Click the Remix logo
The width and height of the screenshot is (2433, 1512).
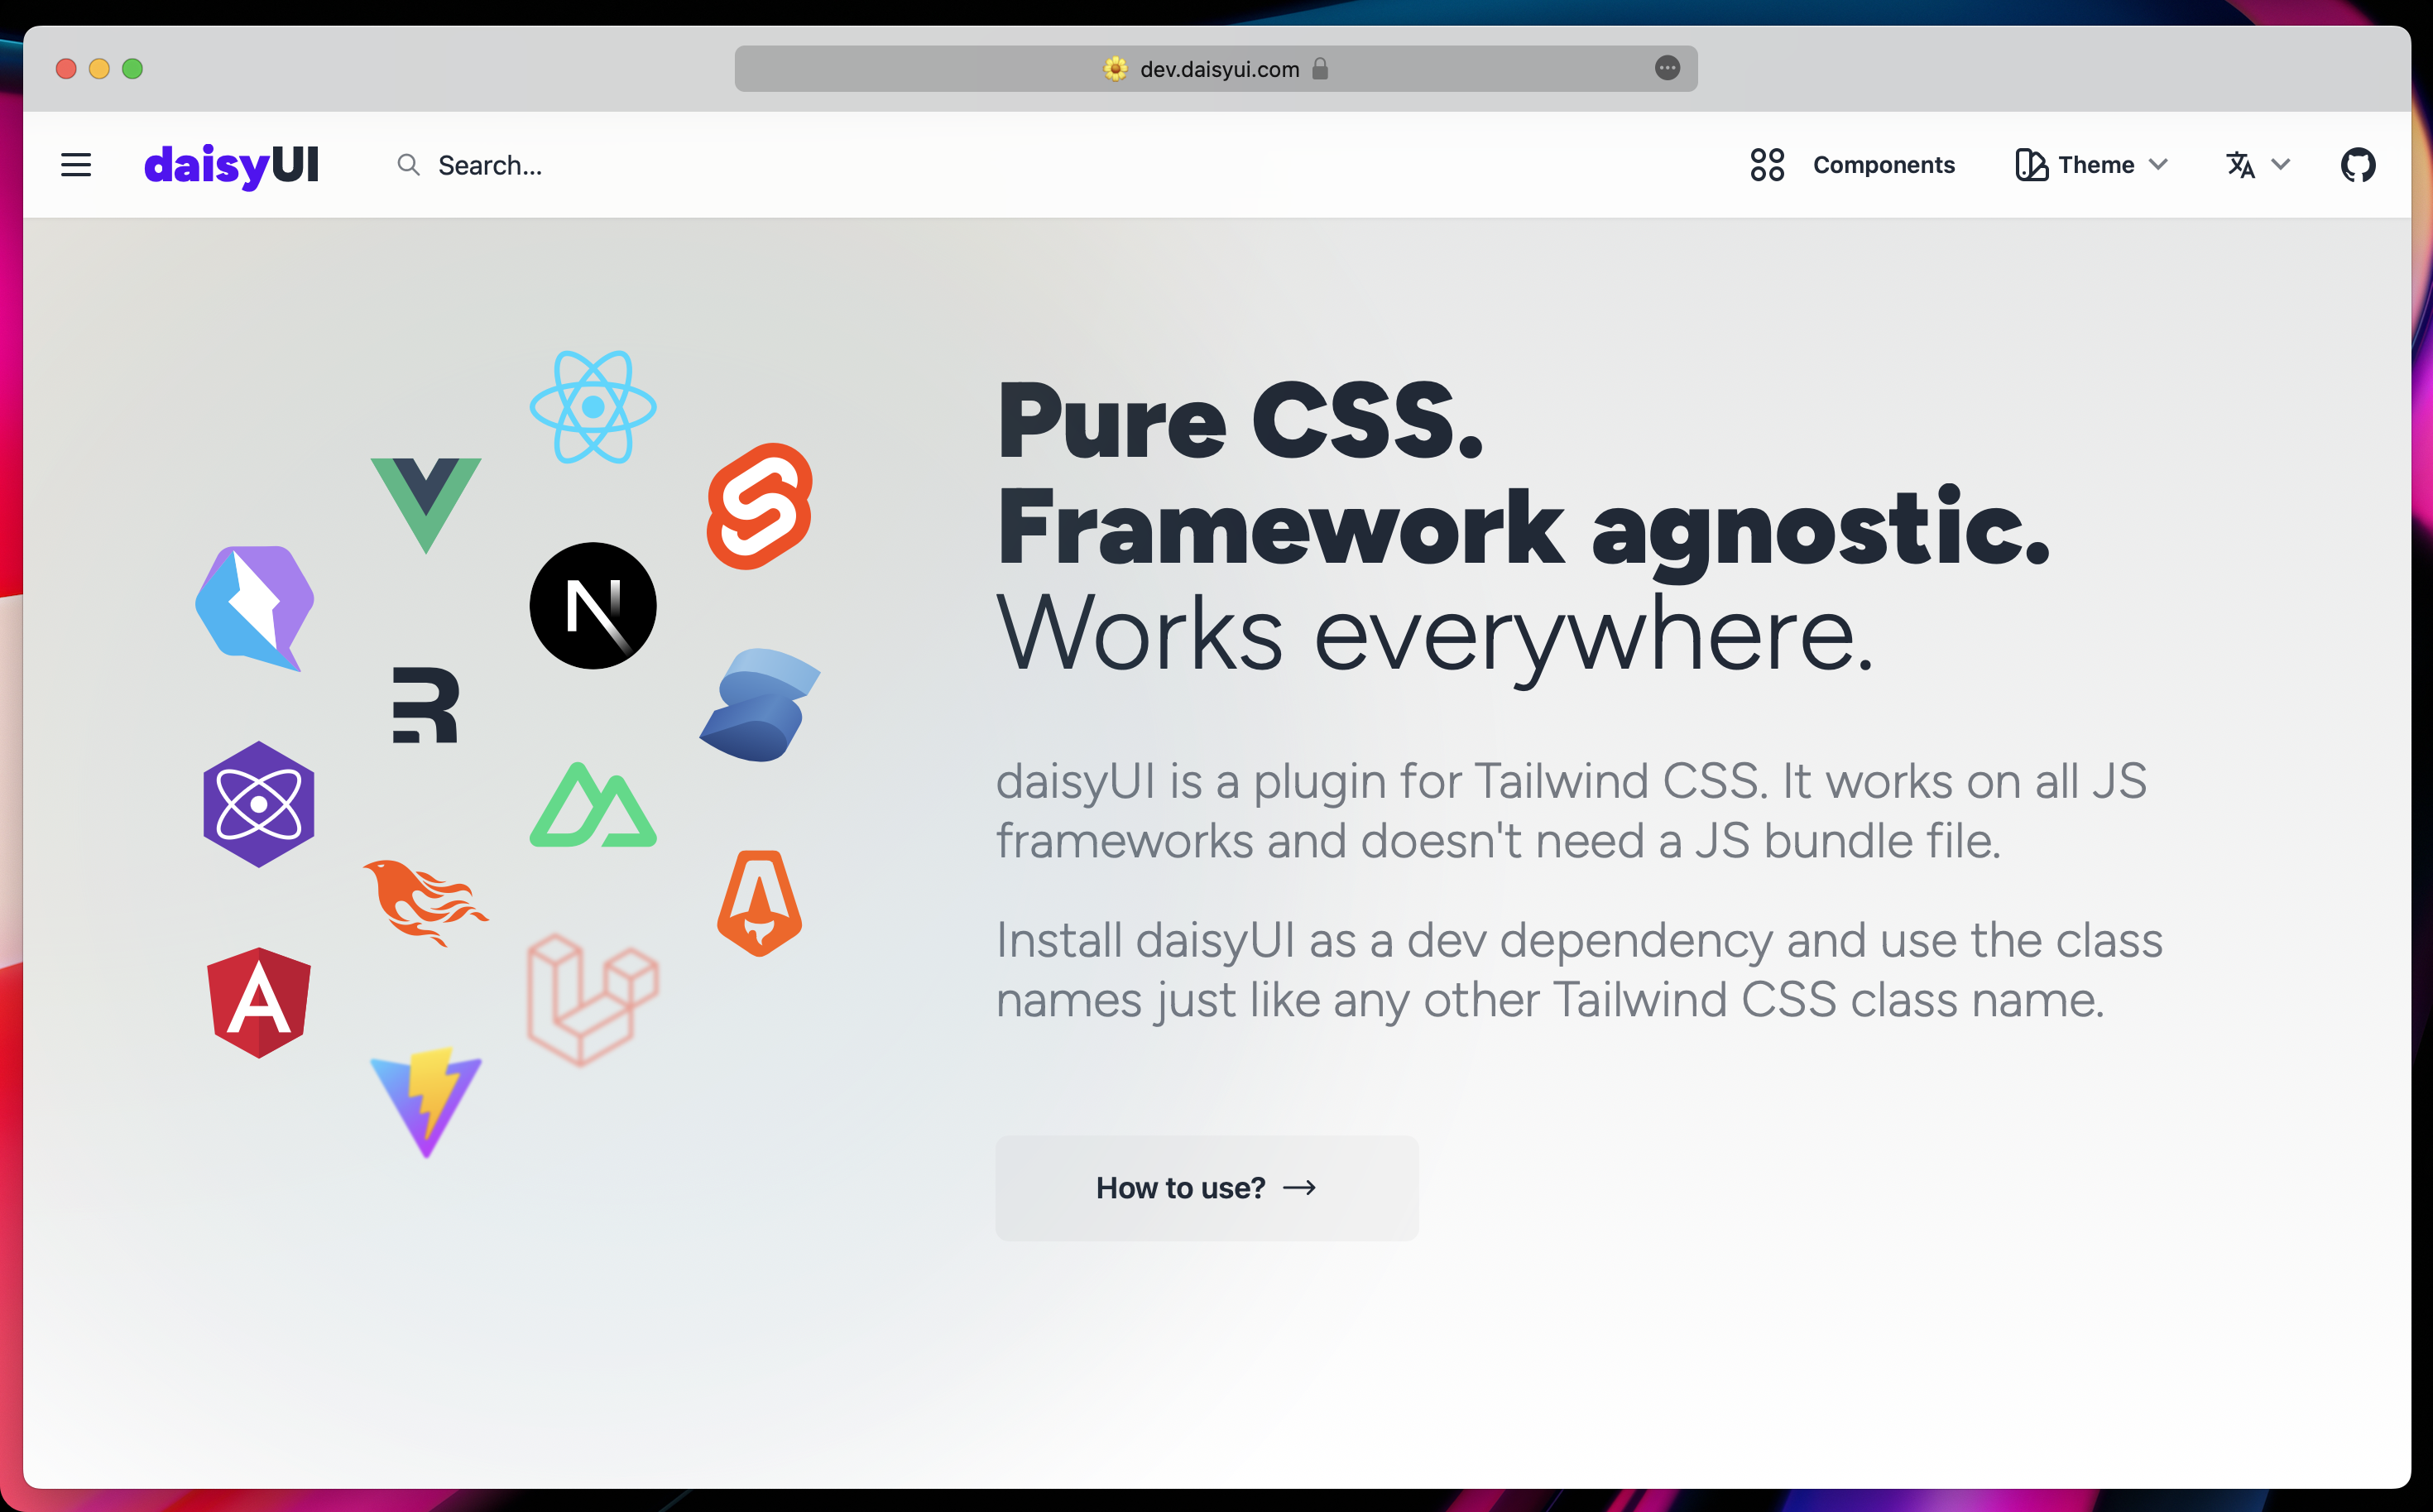pos(426,705)
